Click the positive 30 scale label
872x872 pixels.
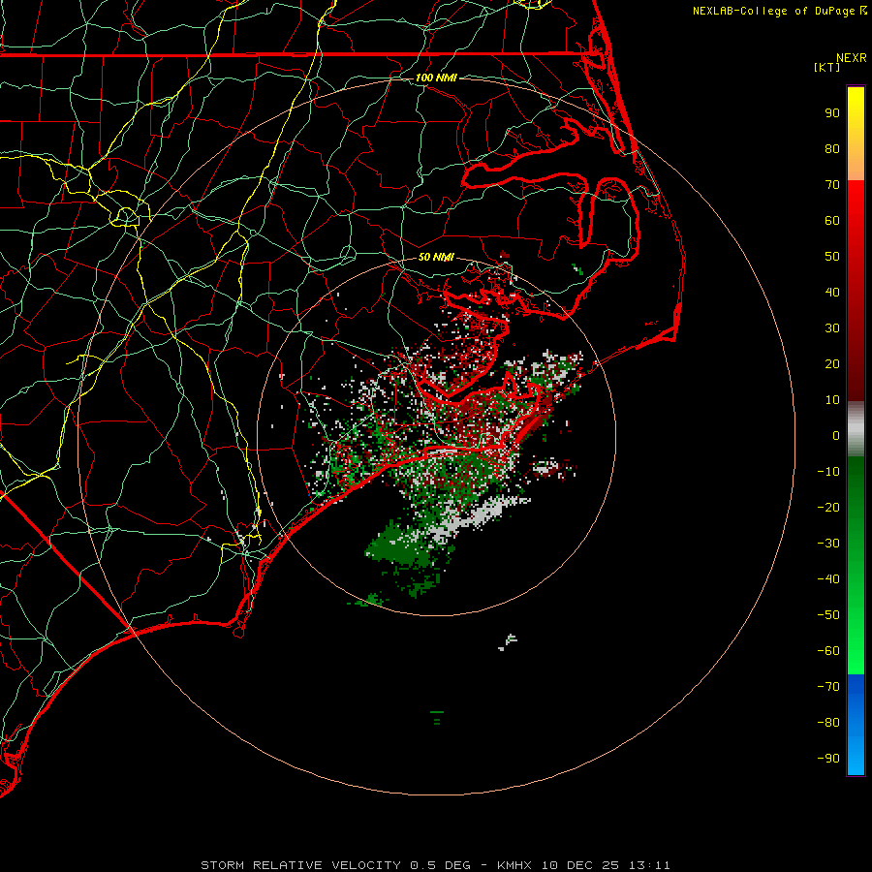click(x=832, y=328)
